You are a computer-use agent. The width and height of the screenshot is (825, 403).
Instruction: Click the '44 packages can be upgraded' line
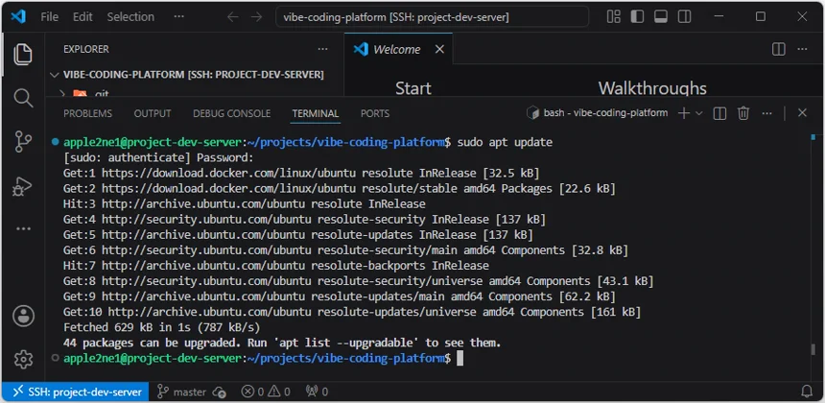282,343
